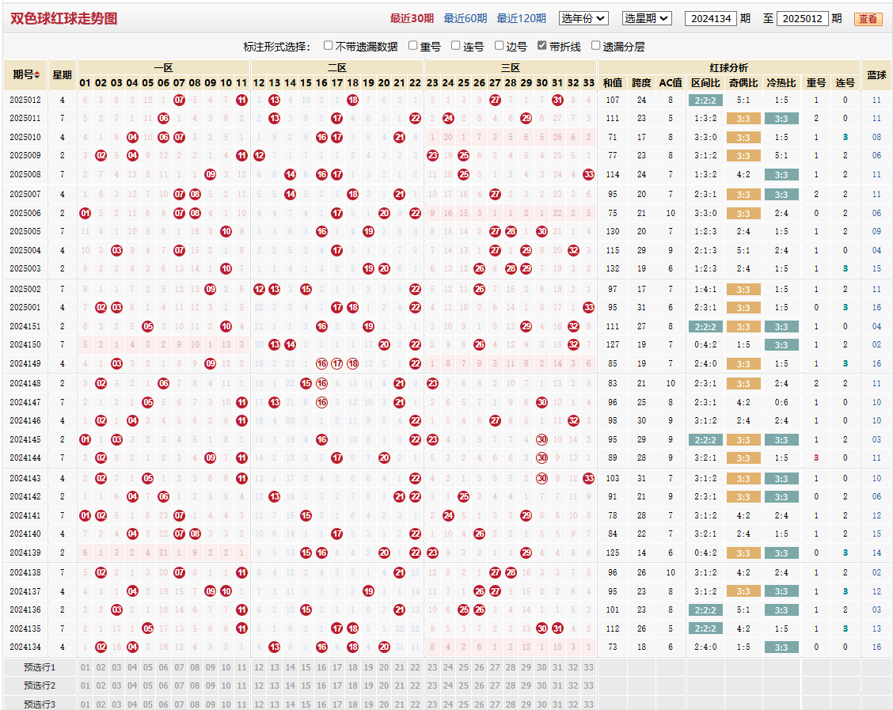Tick the 边号 checkbox
This screenshot has width=893, height=710.
(499, 46)
